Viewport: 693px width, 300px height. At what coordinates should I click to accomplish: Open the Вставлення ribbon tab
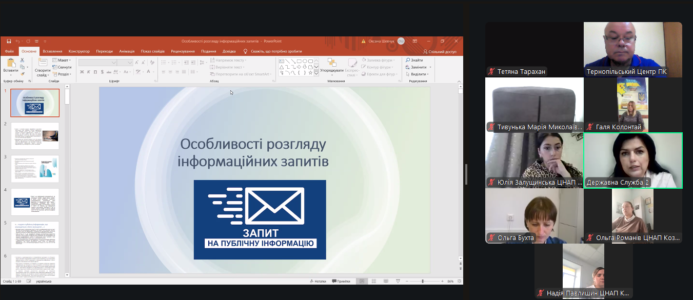[x=52, y=51]
